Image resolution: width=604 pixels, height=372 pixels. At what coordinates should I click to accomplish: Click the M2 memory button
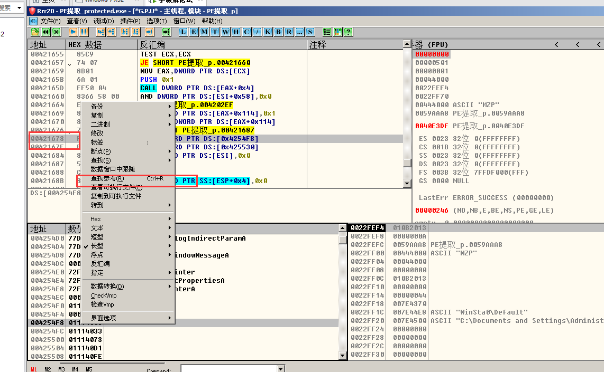tap(48, 369)
